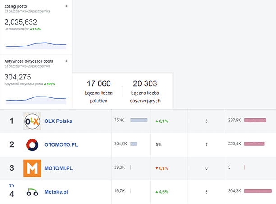Image resolution: width=276 pixels, height=204 pixels.
Task: Click the 2,025,632 reach value
Action: [x=21, y=22]
